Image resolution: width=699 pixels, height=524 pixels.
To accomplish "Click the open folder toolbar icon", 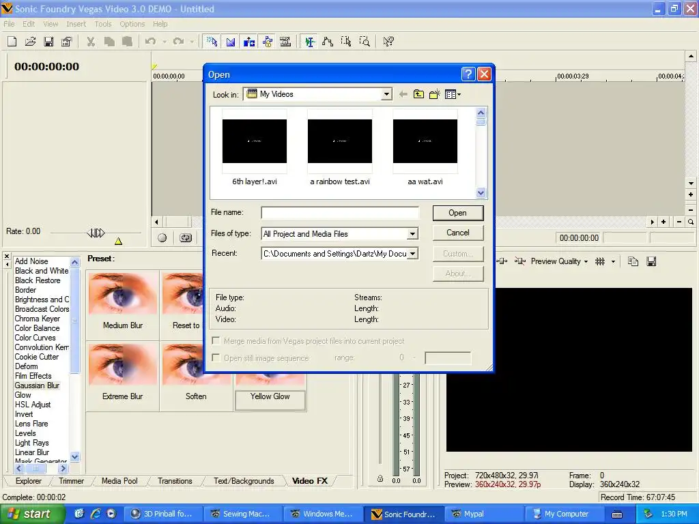I will (30, 42).
